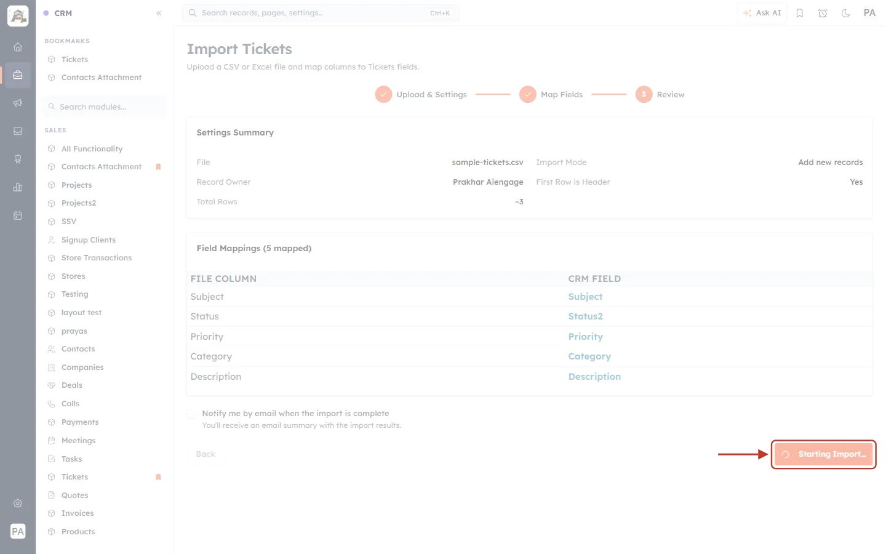The width and height of the screenshot is (886, 554).
Task: Click the Ask AI button
Action: 762,13
